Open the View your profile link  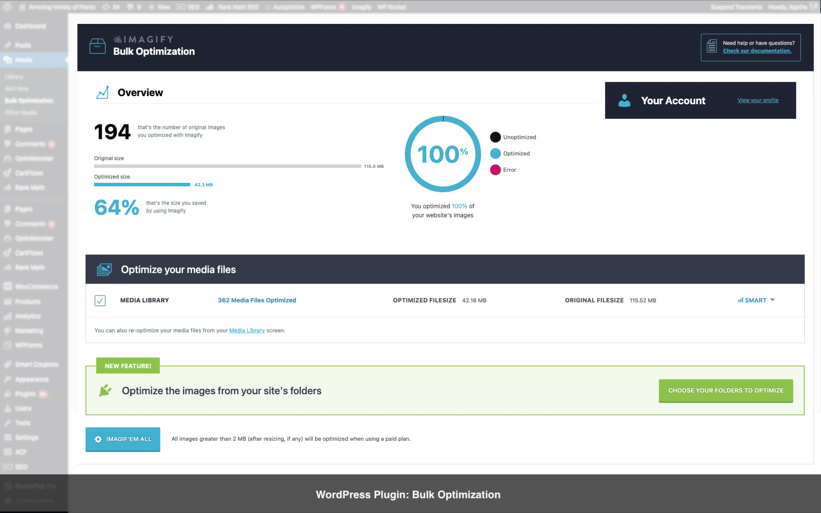758,100
